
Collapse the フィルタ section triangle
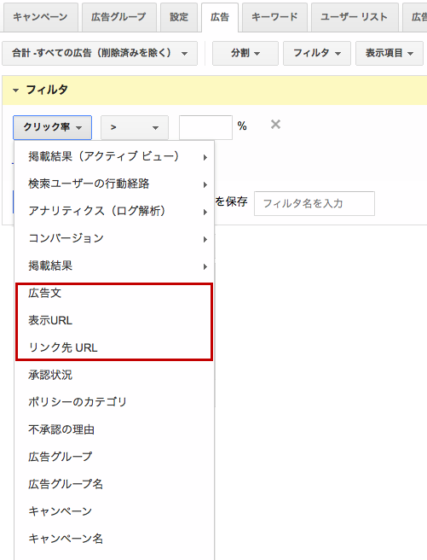coord(15,90)
